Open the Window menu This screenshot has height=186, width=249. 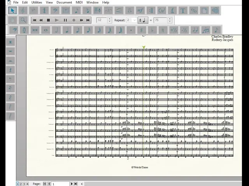pyautogui.click(x=93, y=2)
